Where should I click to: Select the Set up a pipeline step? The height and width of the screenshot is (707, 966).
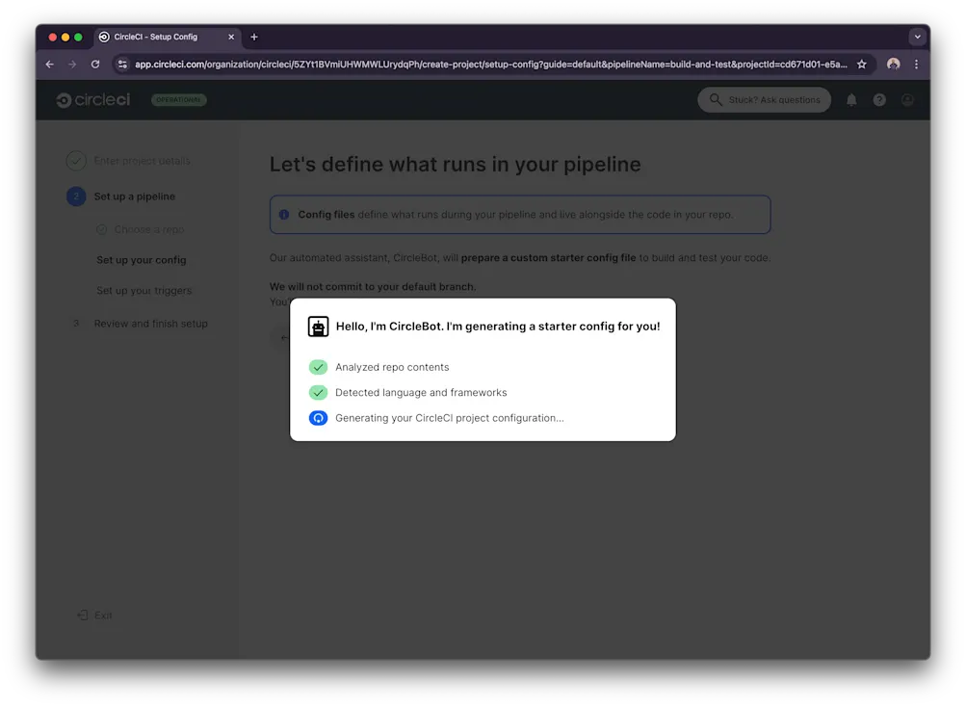pyautogui.click(x=134, y=196)
